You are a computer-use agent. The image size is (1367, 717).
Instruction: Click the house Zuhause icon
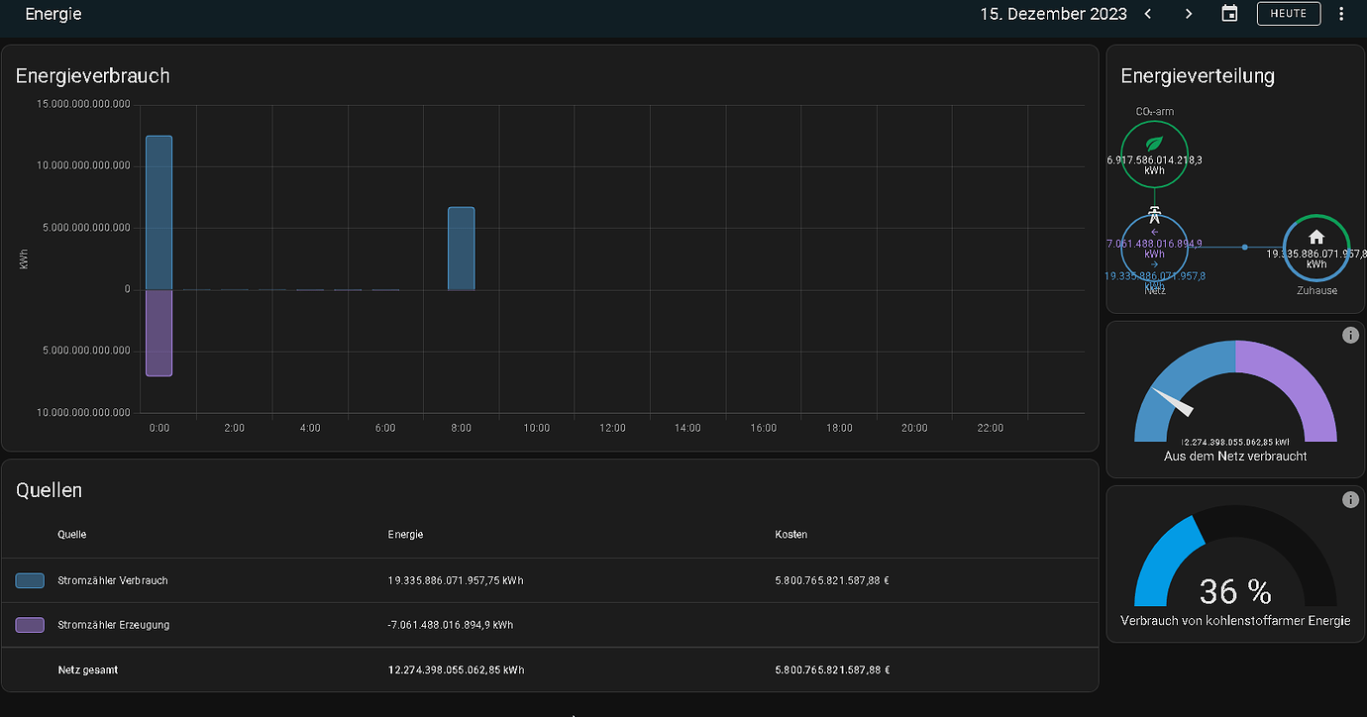click(1315, 237)
